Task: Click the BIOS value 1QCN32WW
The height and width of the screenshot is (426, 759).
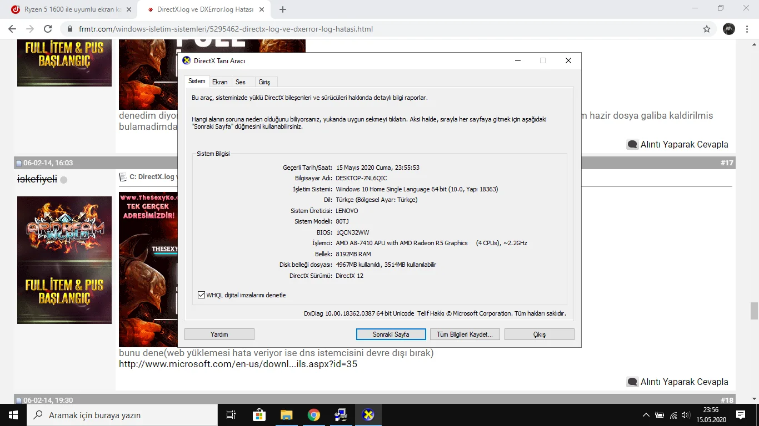Action: click(x=352, y=232)
